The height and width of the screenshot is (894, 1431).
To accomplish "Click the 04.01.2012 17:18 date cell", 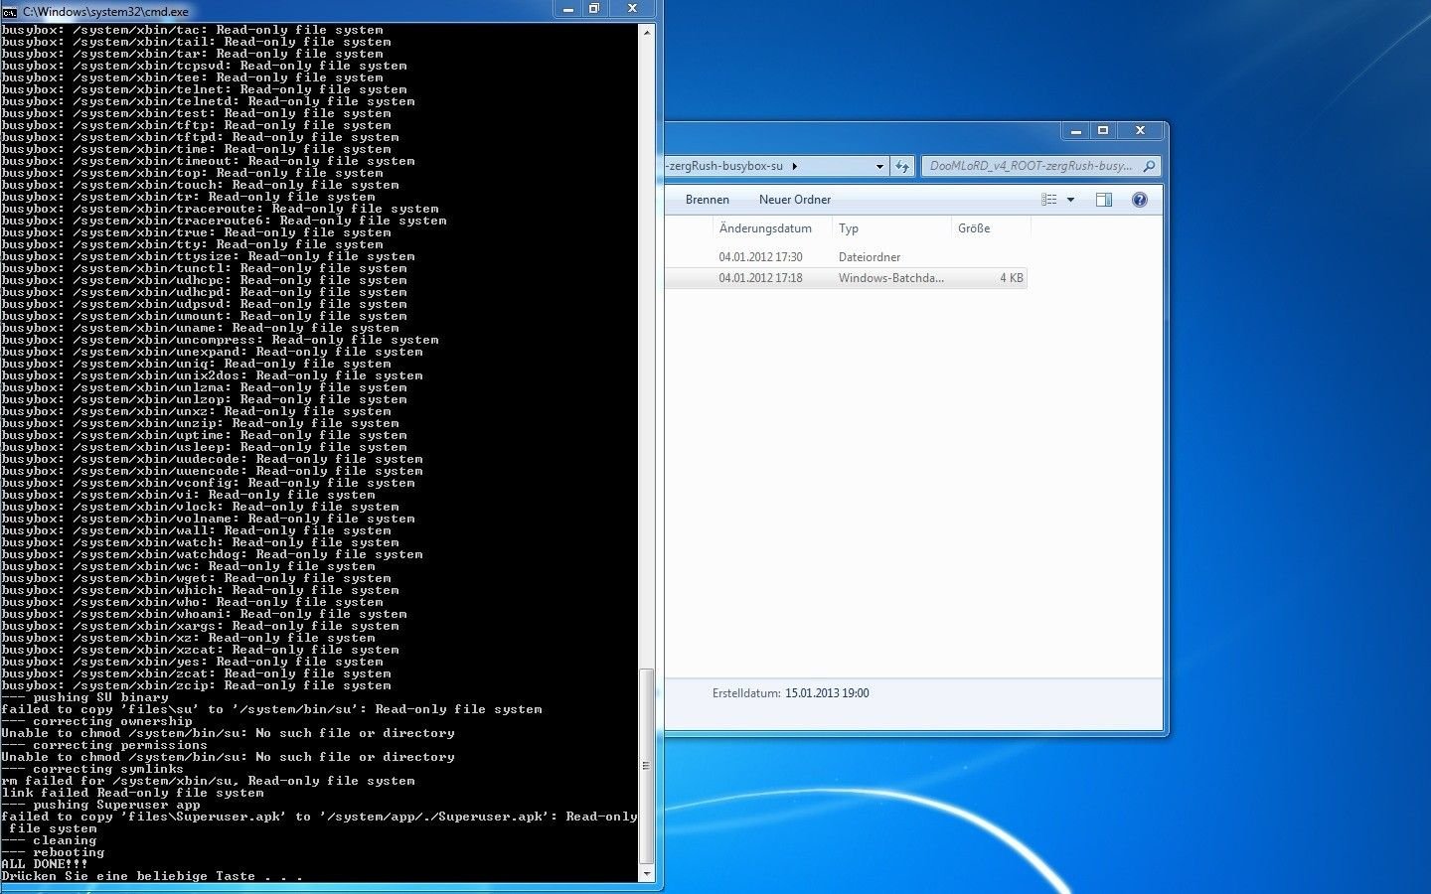I will pyautogui.click(x=760, y=278).
